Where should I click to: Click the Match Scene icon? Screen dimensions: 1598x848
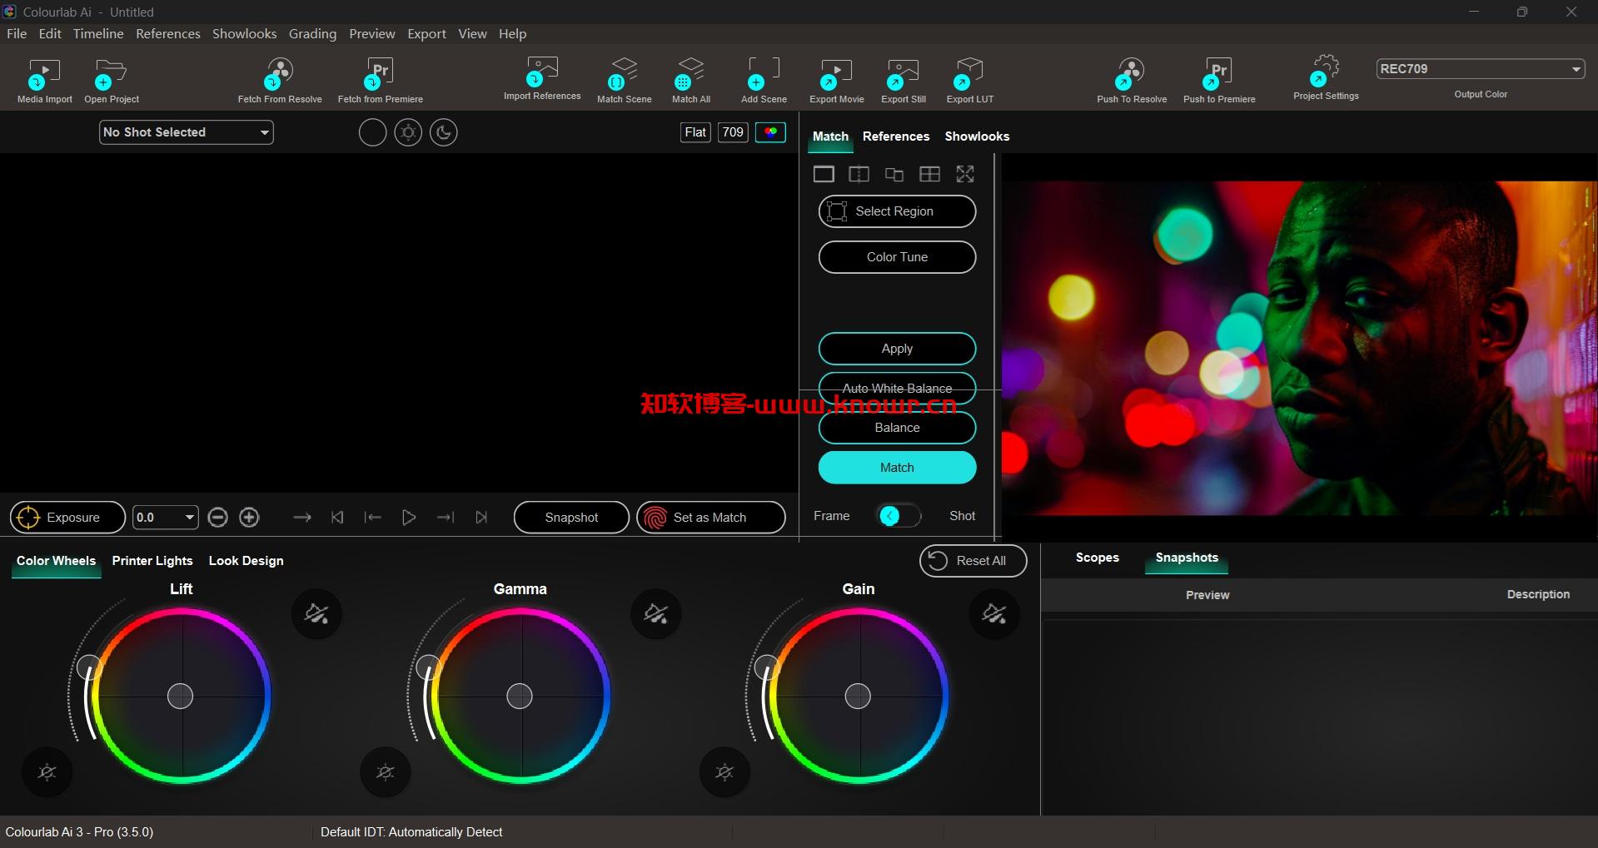[x=624, y=75]
